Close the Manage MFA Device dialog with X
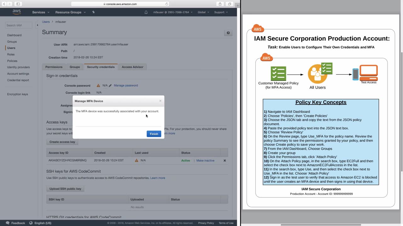The height and width of the screenshot is (226, 403). tap(160, 101)
